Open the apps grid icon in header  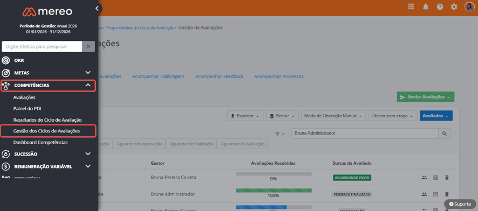[x=411, y=6]
